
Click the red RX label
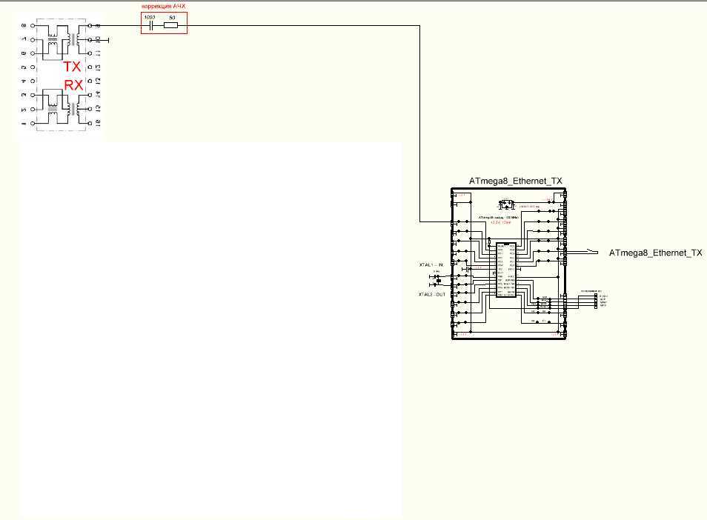tap(73, 85)
